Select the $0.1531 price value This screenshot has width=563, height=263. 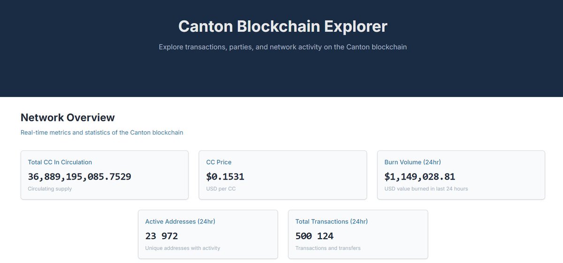(225, 177)
